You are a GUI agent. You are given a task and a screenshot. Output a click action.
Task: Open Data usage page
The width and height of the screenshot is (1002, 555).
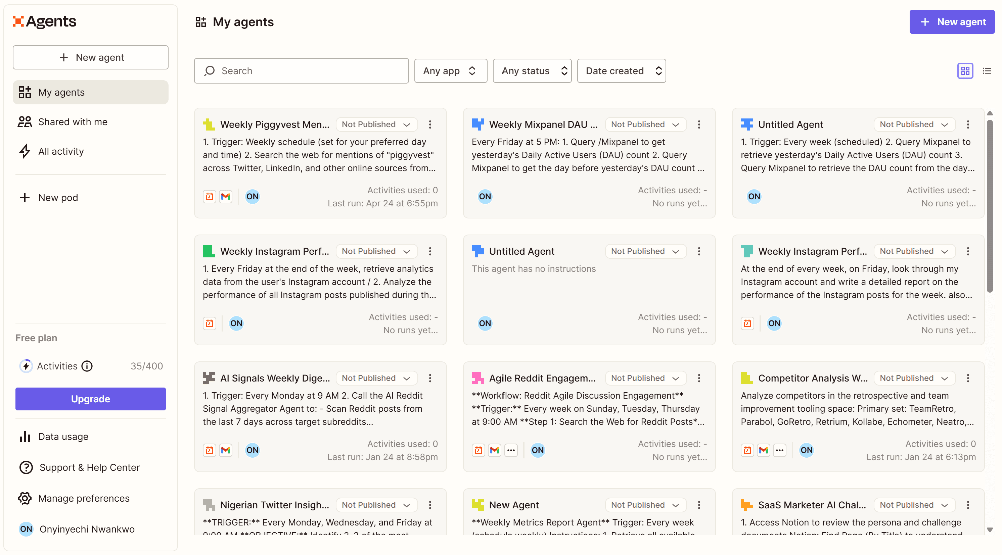click(x=90, y=437)
